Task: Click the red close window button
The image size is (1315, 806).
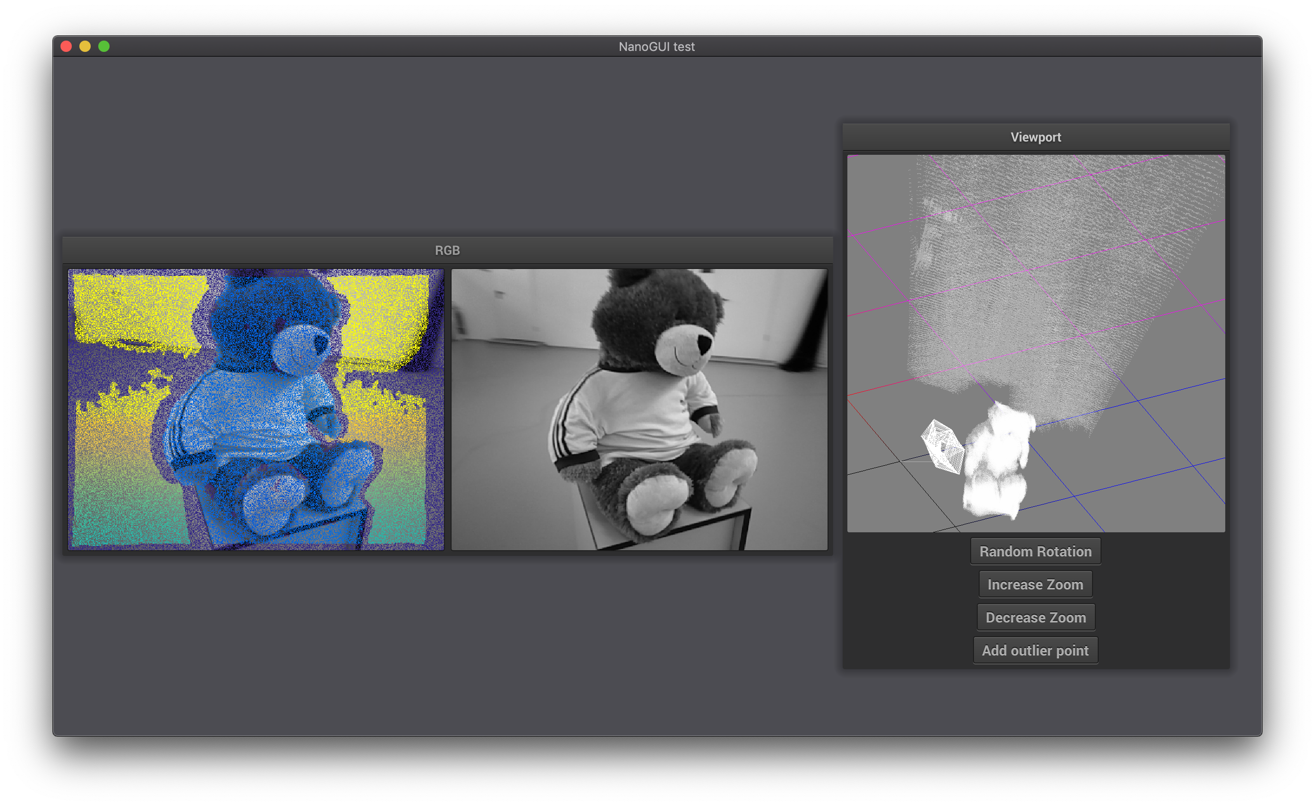Action: pyautogui.click(x=66, y=46)
